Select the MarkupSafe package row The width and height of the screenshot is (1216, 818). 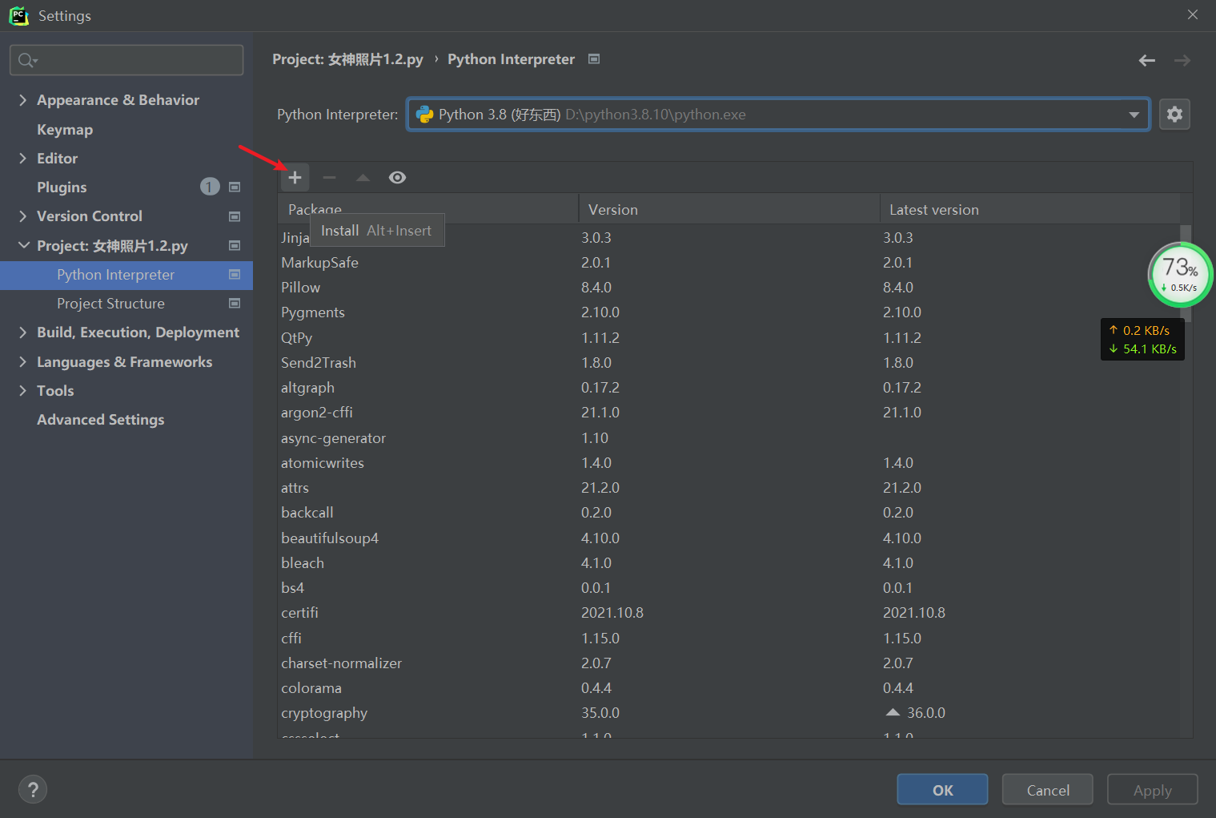pyautogui.click(x=728, y=263)
